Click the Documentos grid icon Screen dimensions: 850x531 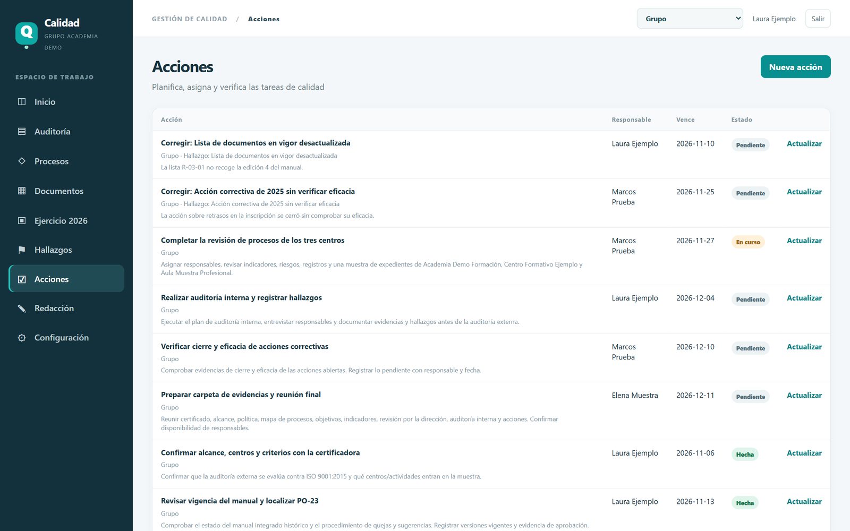tap(22, 191)
